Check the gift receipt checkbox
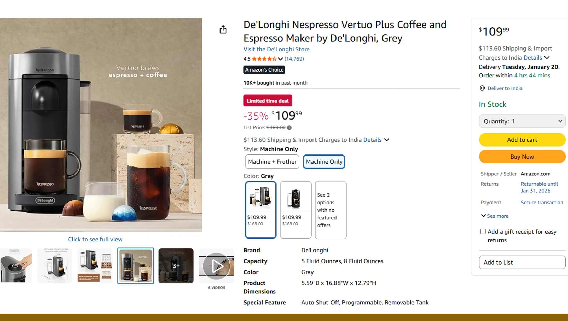Screen dimensions: 568x321 [483, 231]
